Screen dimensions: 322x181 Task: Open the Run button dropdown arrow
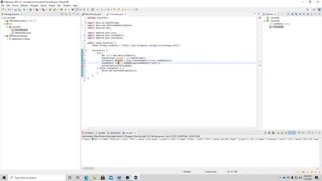pos(33,10)
